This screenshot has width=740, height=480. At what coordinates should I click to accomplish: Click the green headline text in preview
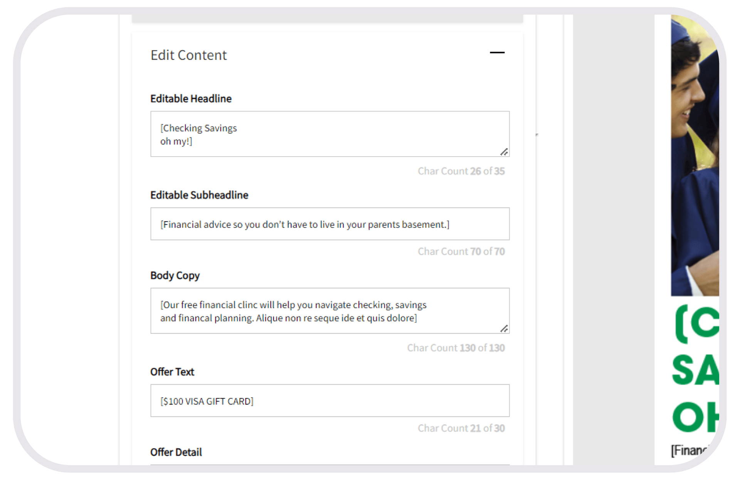click(x=696, y=370)
